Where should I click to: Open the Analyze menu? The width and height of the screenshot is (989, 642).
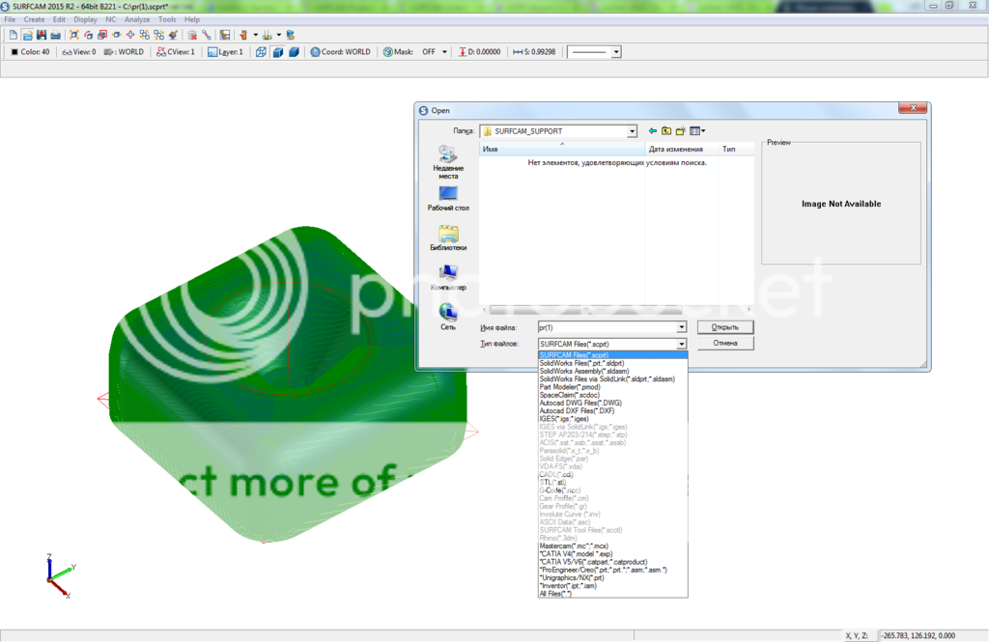[x=137, y=19]
